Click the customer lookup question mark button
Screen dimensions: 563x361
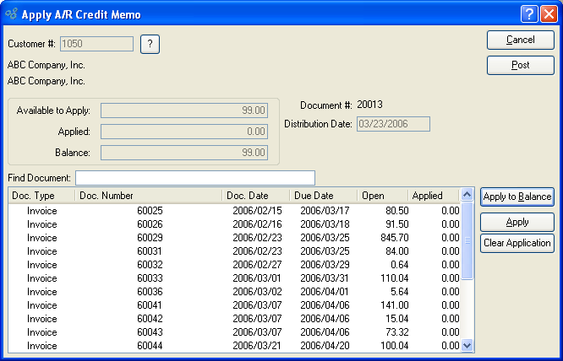click(x=150, y=45)
